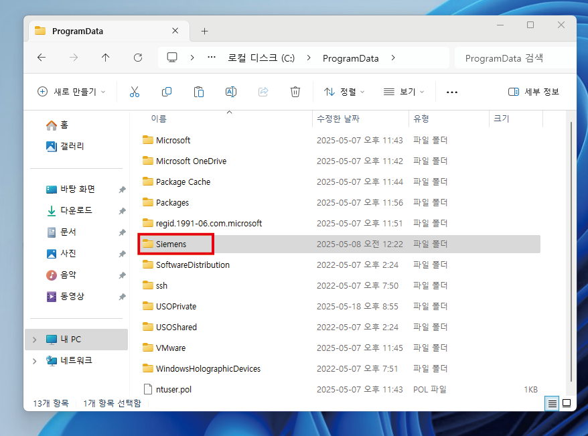The height and width of the screenshot is (436, 588).
Task: Unpin 사진 using its pin icon
Action: click(x=123, y=254)
